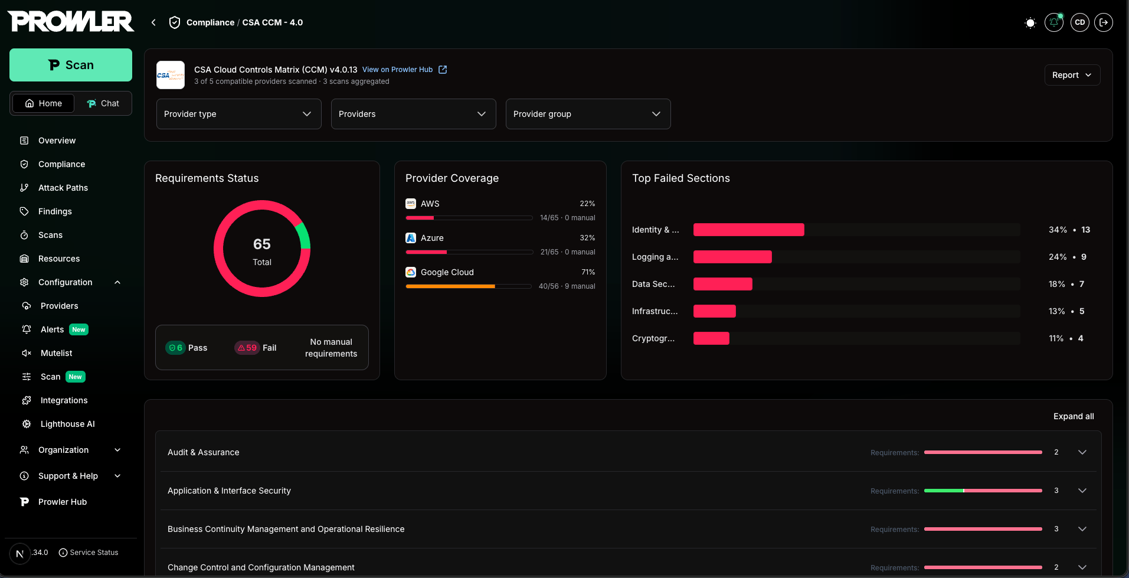Screen dimensions: 1129x578
Task: Click the Prowler logo
Action: 71,22
